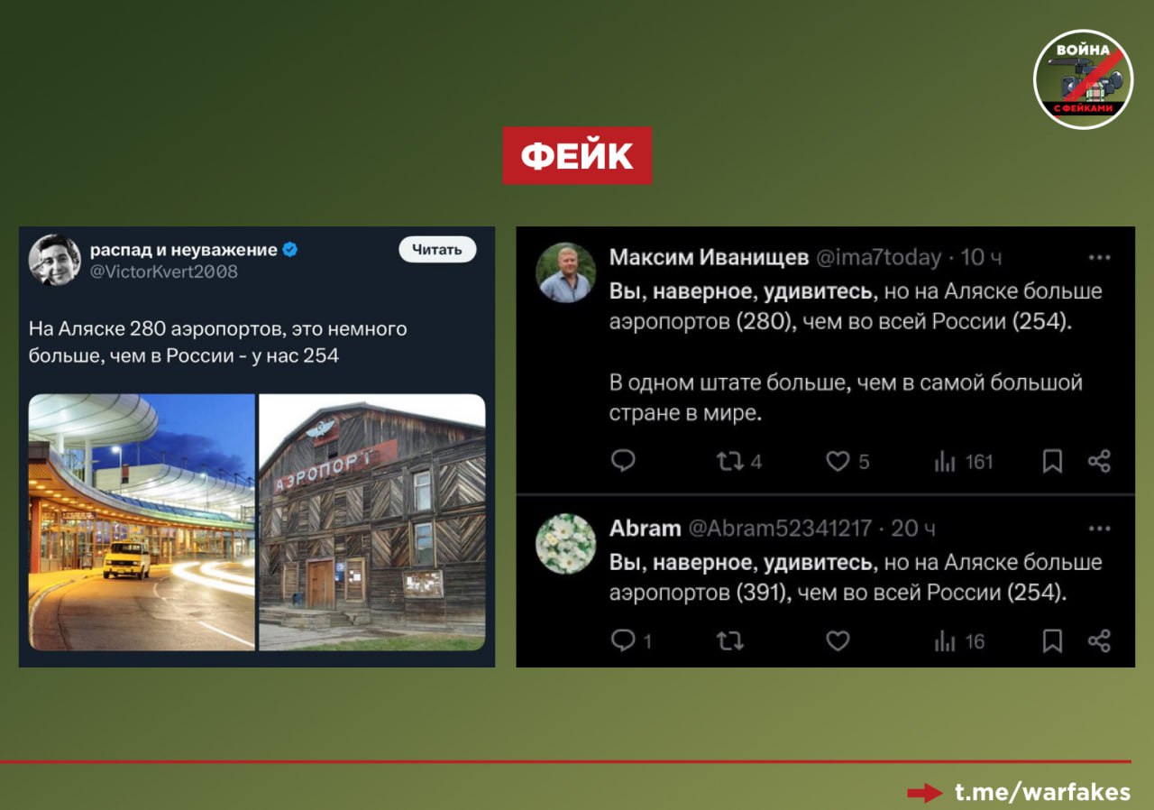Click the name Максим Иванищев
The width and height of the screenshot is (1154, 810).
click(x=709, y=258)
